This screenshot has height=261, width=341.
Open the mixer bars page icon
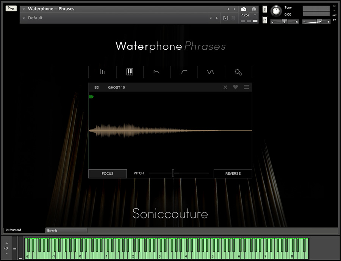pyautogui.click(x=102, y=72)
